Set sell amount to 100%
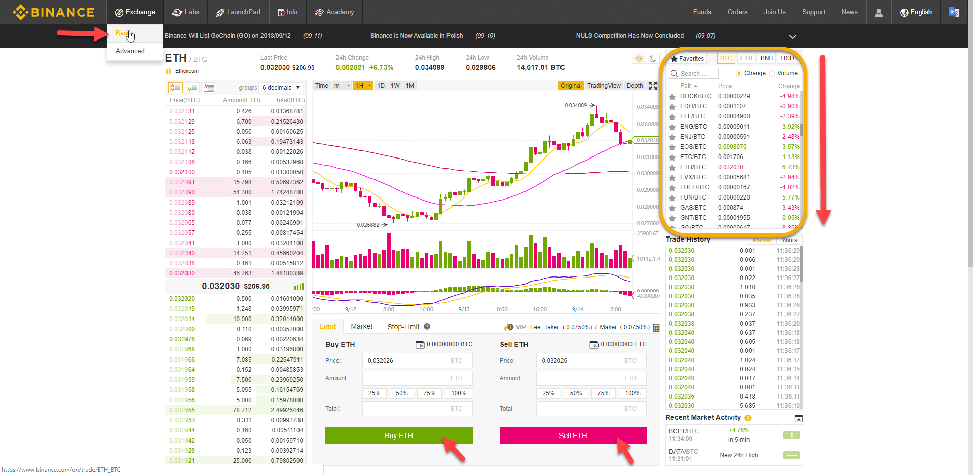Image resolution: width=973 pixels, height=475 pixels. point(633,393)
